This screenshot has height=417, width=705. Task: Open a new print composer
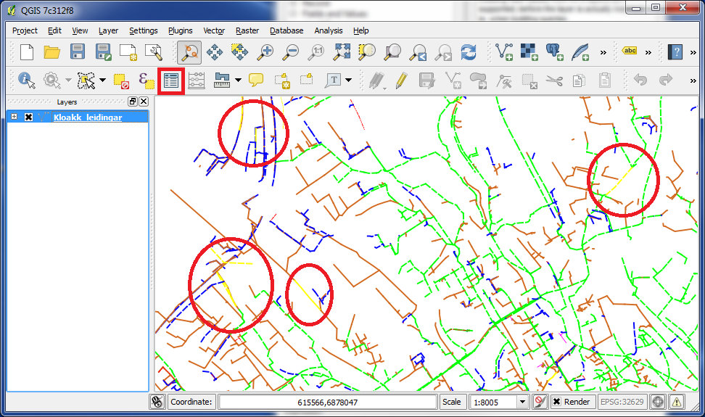pyautogui.click(x=128, y=52)
